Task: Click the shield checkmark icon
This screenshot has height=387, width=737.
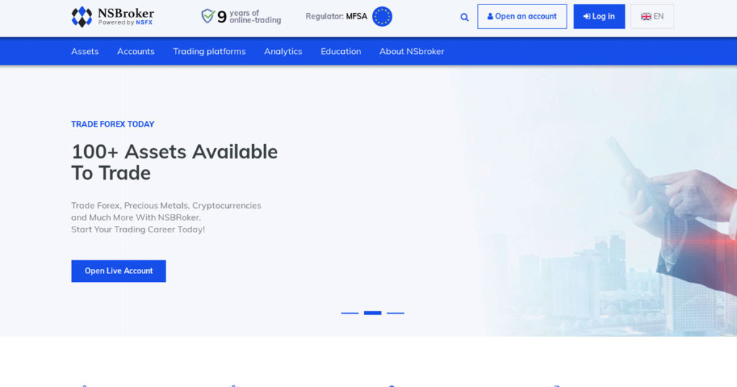Action: coord(208,16)
